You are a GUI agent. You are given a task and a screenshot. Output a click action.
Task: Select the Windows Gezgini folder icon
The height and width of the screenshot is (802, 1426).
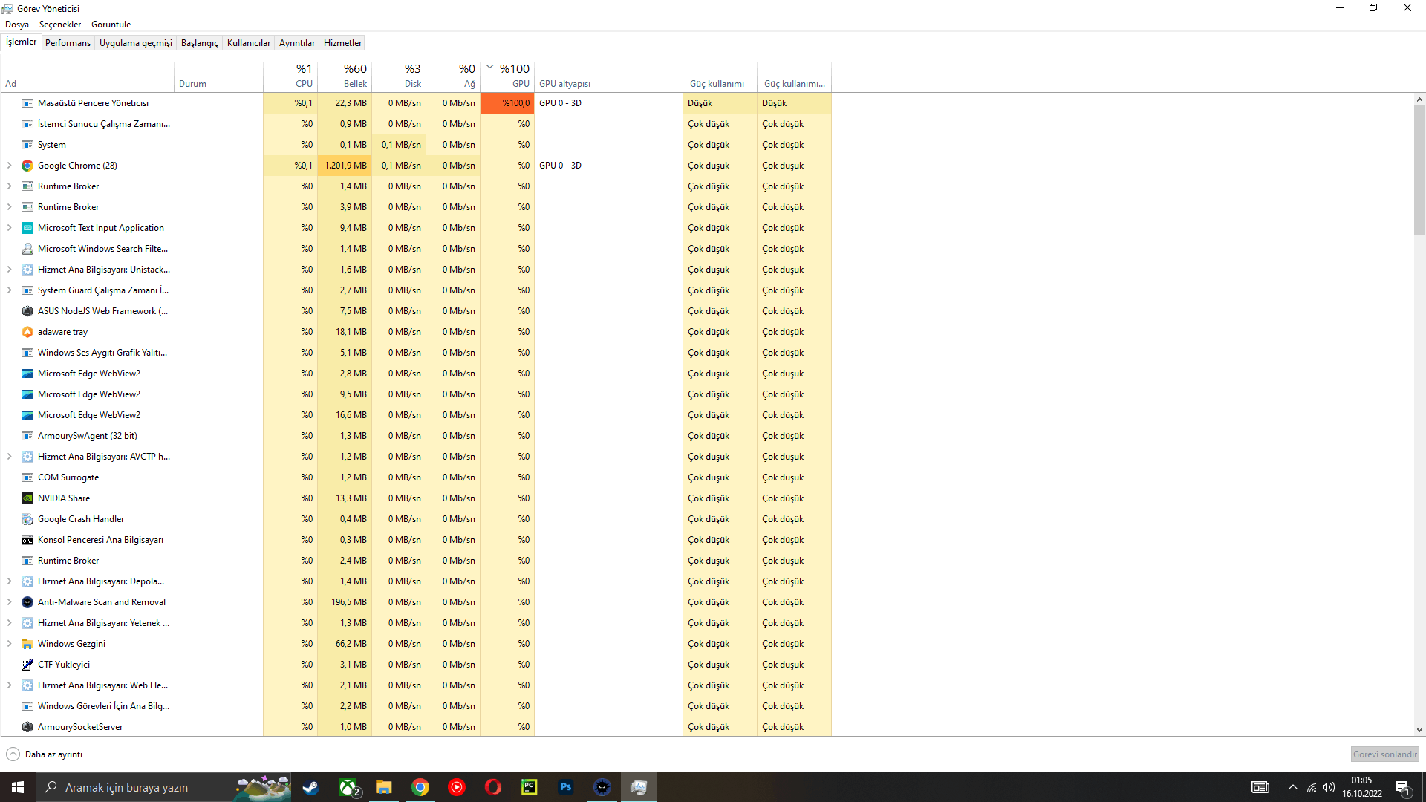click(x=27, y=644)
